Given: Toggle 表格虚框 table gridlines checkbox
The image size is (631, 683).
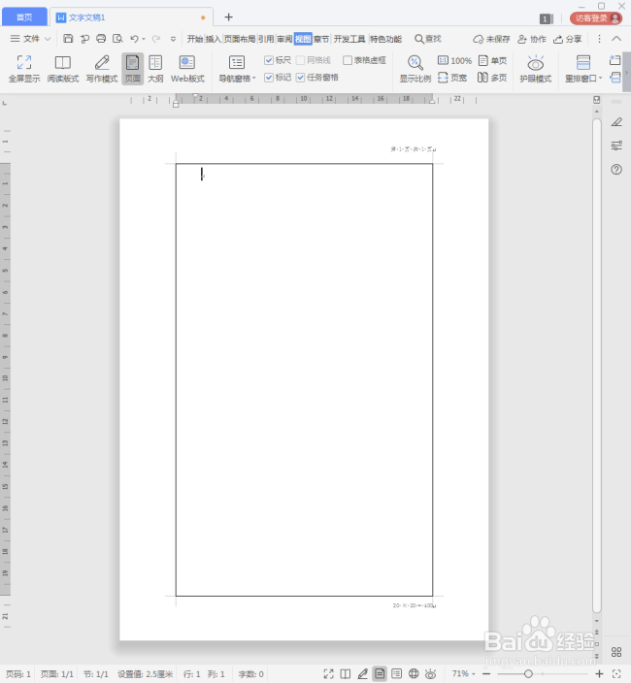Looking at the screenshot, I should (348, 60).
